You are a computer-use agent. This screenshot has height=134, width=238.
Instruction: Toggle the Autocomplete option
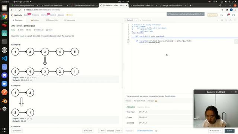pos(145,20)
